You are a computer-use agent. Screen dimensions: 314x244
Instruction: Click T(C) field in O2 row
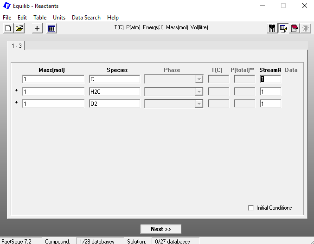click(218, 103)
